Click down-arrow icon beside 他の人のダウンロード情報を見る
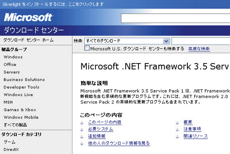Screen dimensions: 230x154 (82, 144)
